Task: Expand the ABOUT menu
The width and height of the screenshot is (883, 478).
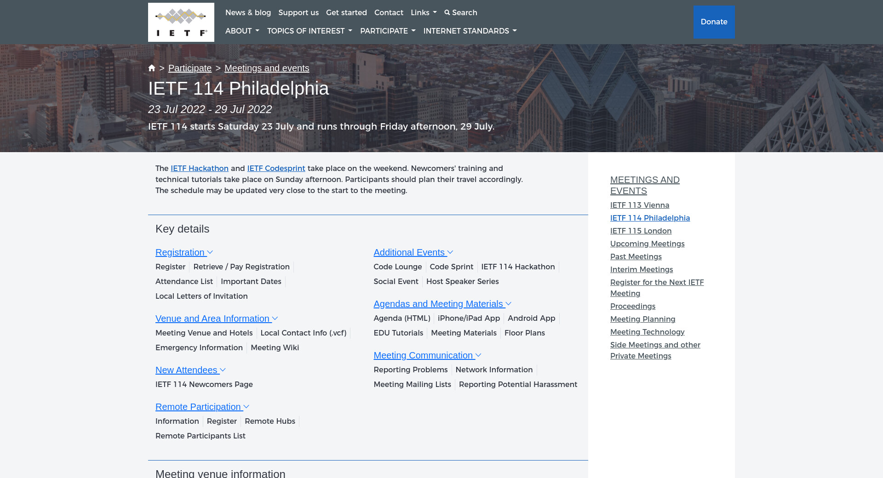Action: [242, 31]
